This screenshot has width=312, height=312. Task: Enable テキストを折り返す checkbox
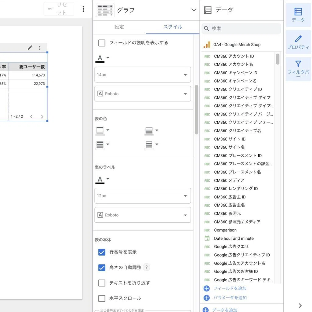click(x=102, y=283)
